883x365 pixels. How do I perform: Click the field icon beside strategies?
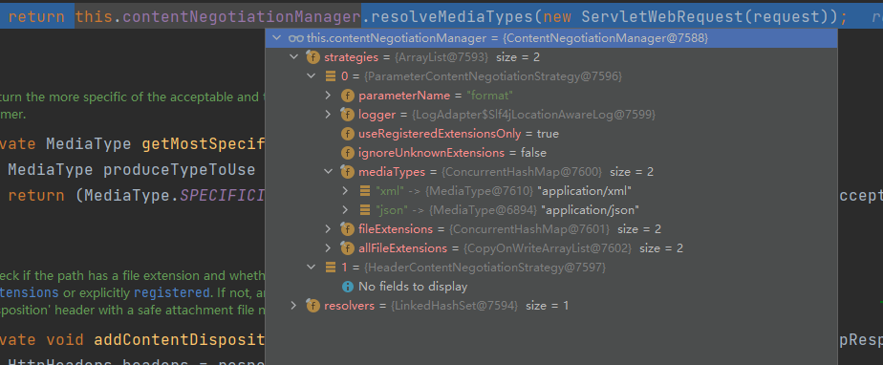pos(313,57)
